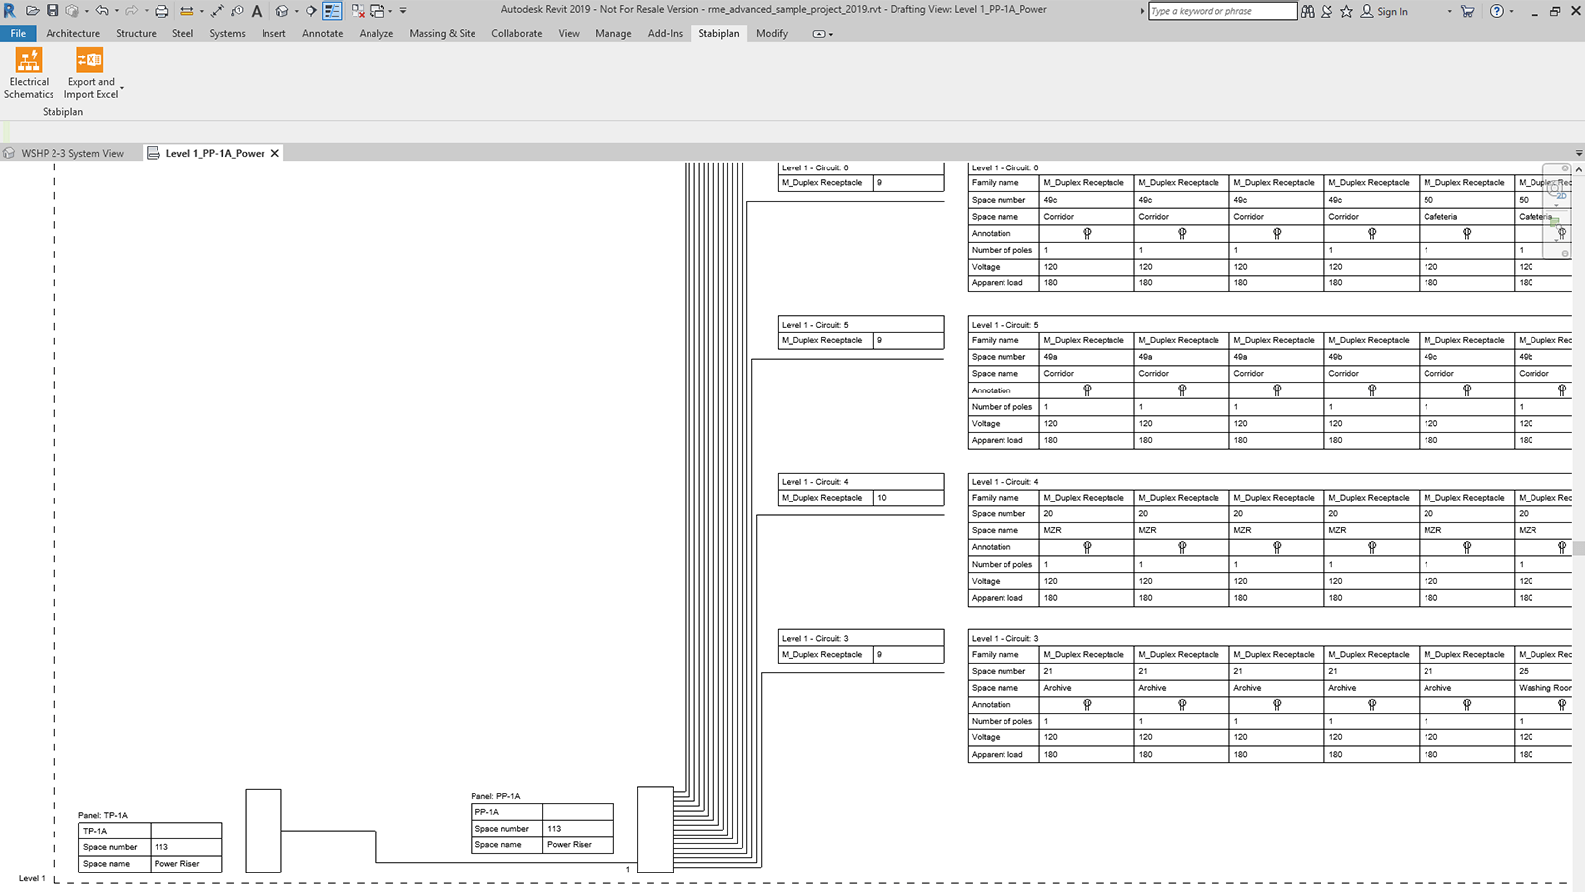
Task: Select the Measure tool
Action: tap(219, 11)
